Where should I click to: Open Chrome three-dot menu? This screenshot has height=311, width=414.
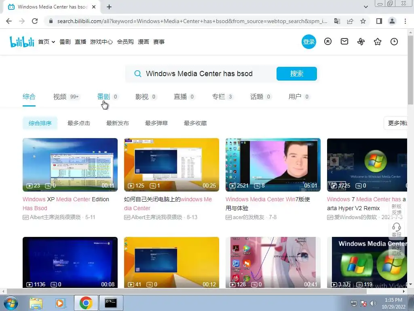(405, 21)
